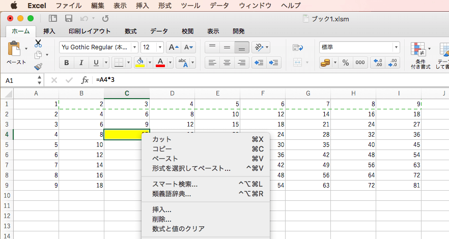The image size is (449, 239).
Task: Click the merge cells icon
Action: click(x=297, y=63)
